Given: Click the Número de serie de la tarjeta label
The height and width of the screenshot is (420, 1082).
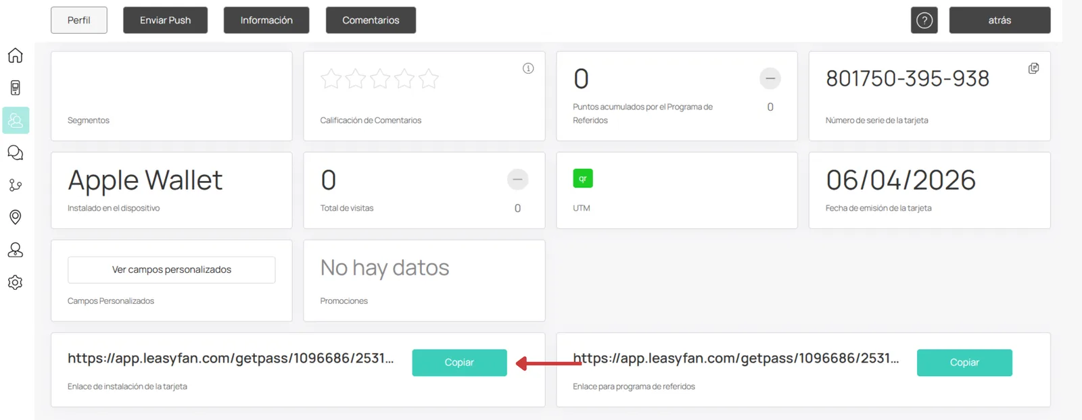Looking at the screenshot, I should coord(876,120).
